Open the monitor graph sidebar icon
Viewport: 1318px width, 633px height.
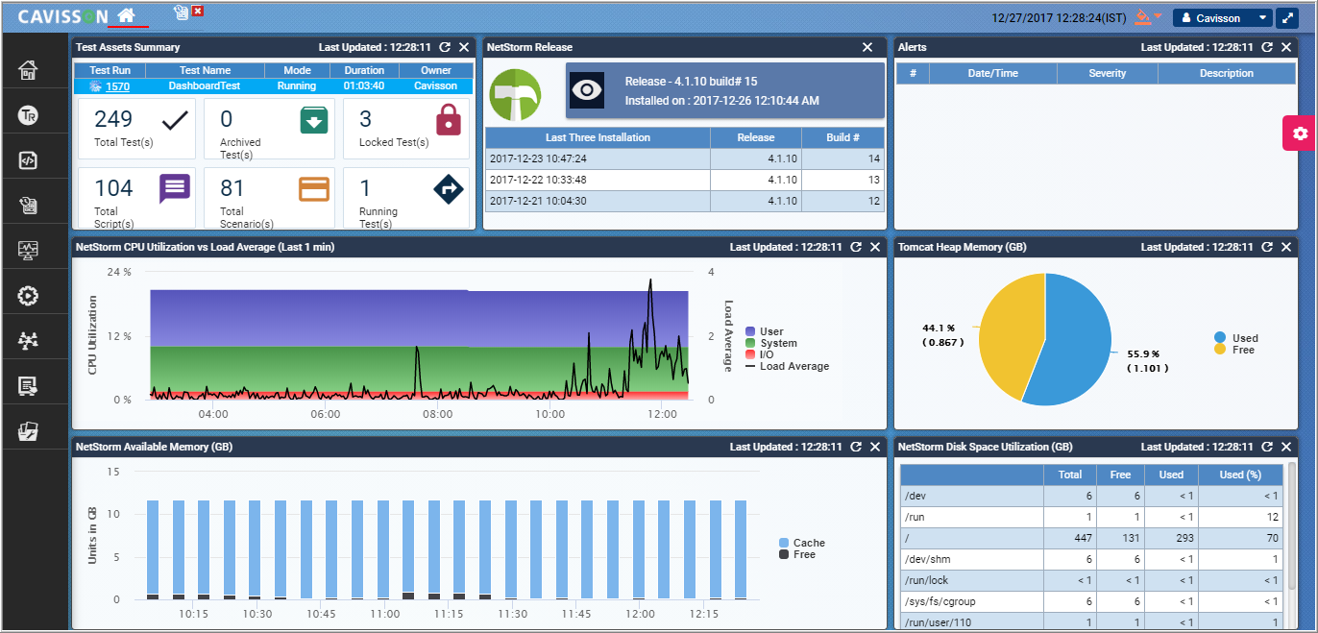pos(28,251)
